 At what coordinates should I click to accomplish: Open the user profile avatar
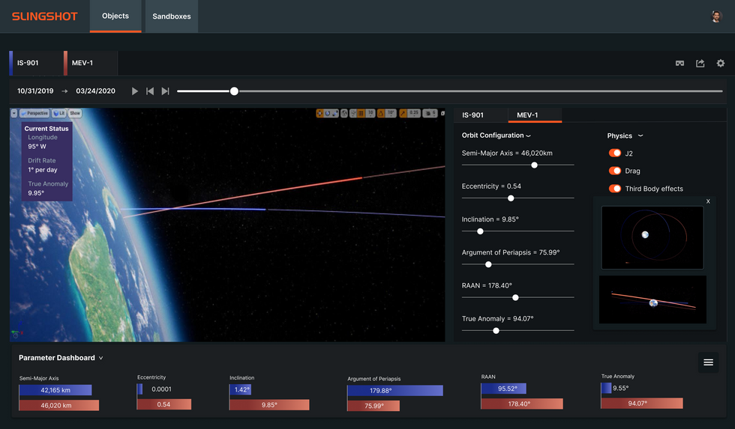(715, 16)
